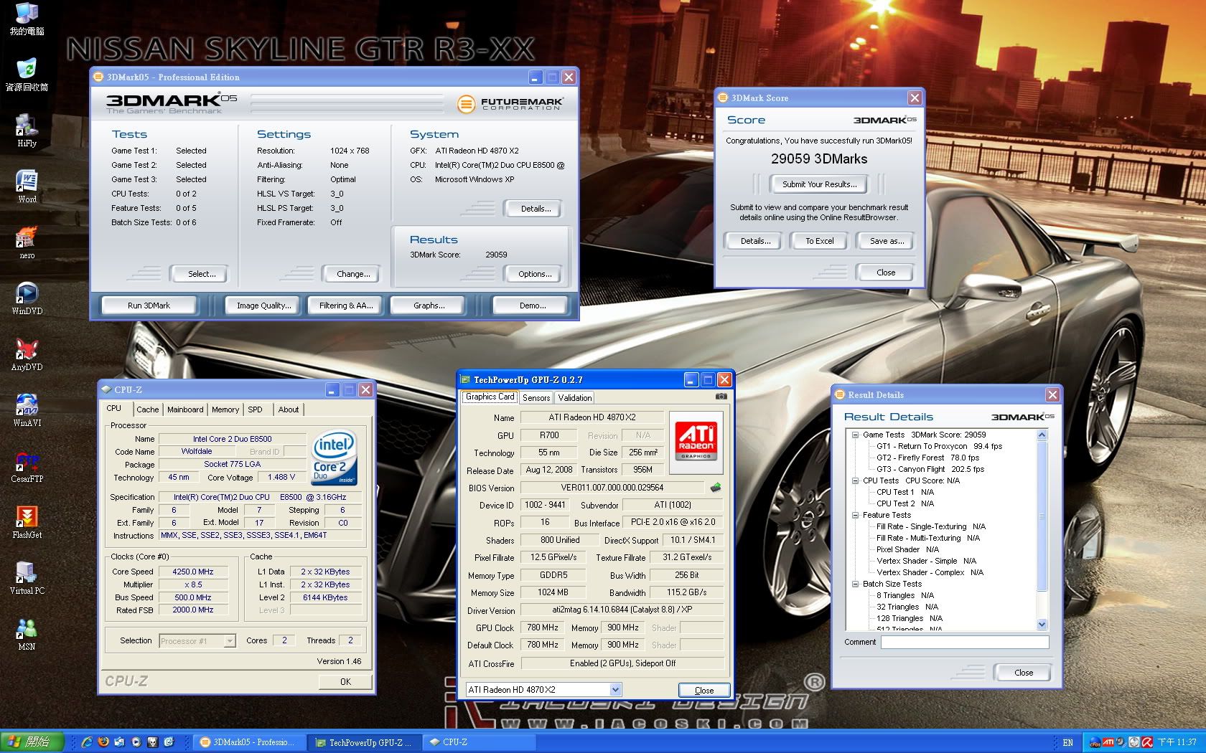Switch to the SPD tab in CPU-Z
The width and height of the screenshot is (1206, 753).
(x=256, y=409)
